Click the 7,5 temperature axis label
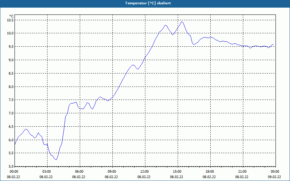Viewport: 290px width, 181px height. coord(11,100)
